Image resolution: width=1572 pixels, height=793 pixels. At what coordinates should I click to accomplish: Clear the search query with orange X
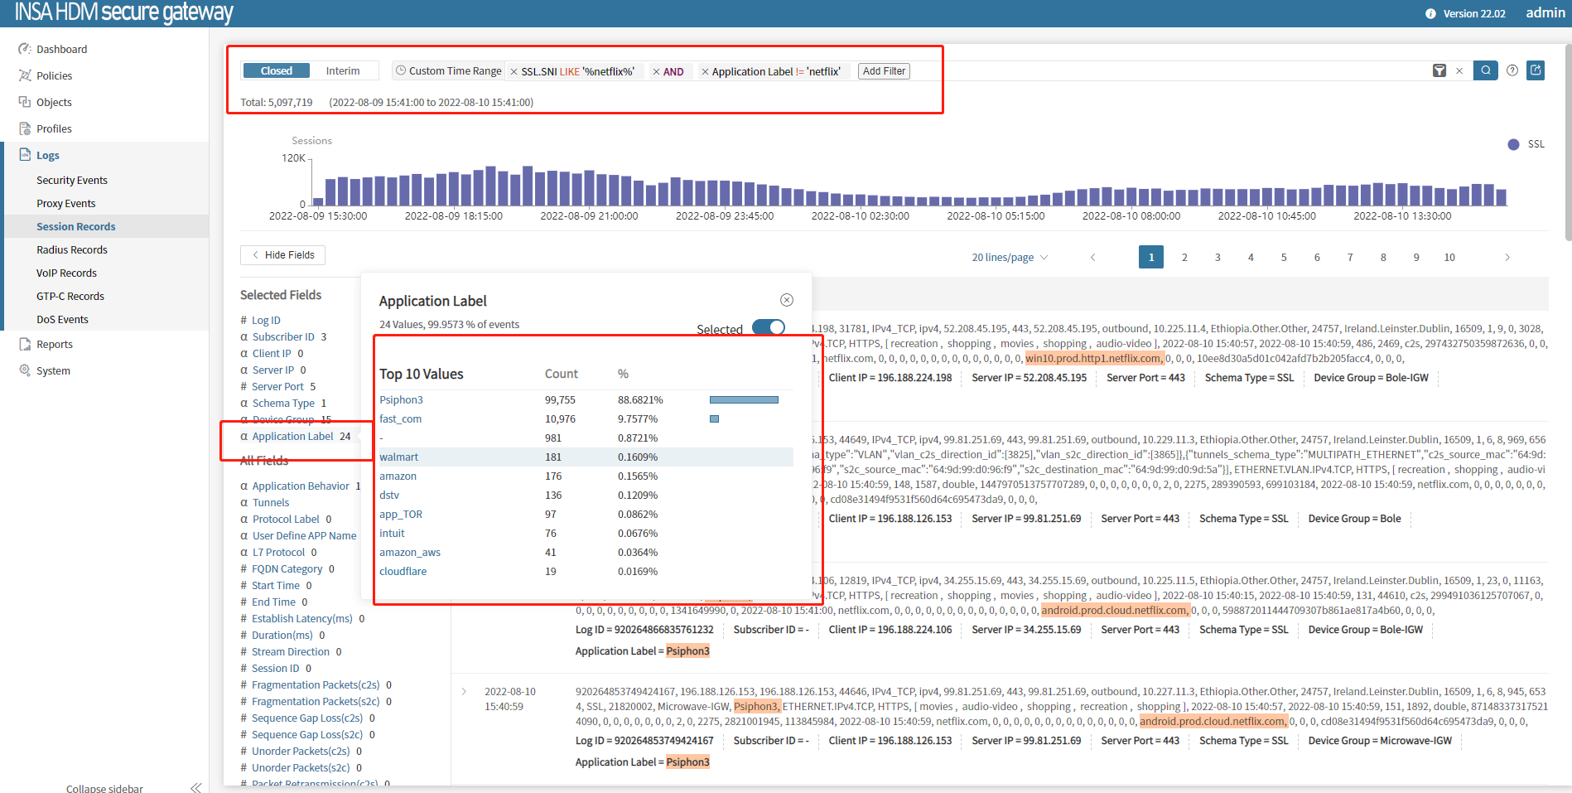coord(1459,71)
